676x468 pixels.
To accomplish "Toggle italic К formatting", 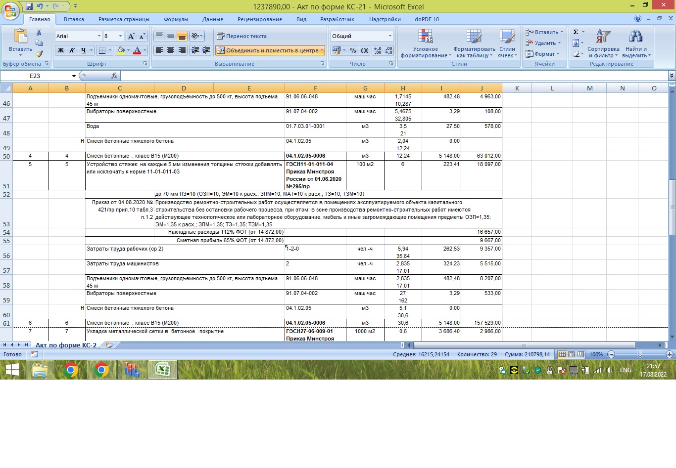I will (x=72, y=50).
